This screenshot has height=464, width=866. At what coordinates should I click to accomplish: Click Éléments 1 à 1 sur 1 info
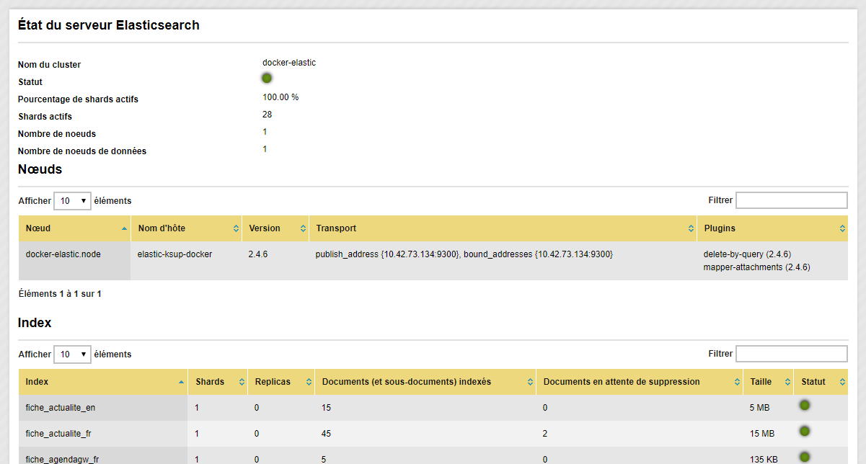click(x=60, y=294)
